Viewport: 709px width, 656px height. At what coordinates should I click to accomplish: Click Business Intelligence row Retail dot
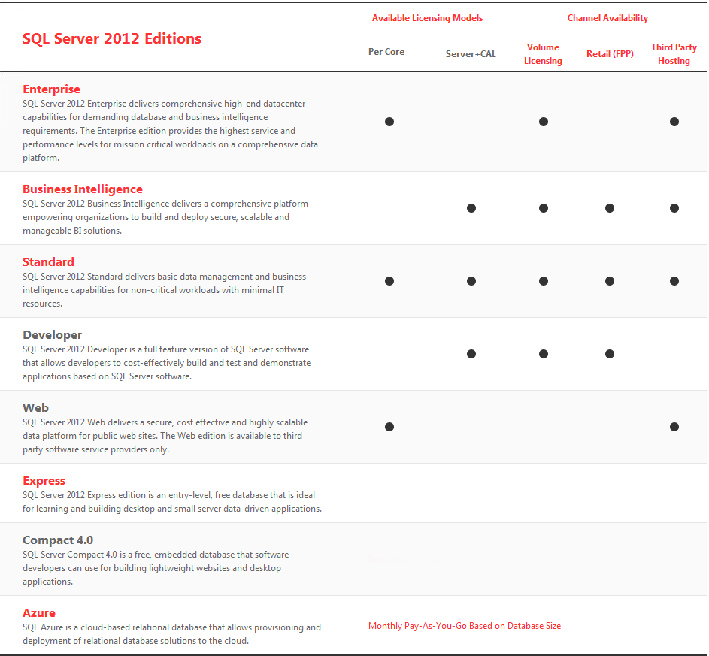610,208
